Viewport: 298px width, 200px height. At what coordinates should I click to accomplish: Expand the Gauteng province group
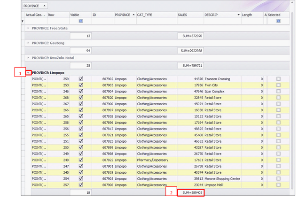click(x=28, y=43)
